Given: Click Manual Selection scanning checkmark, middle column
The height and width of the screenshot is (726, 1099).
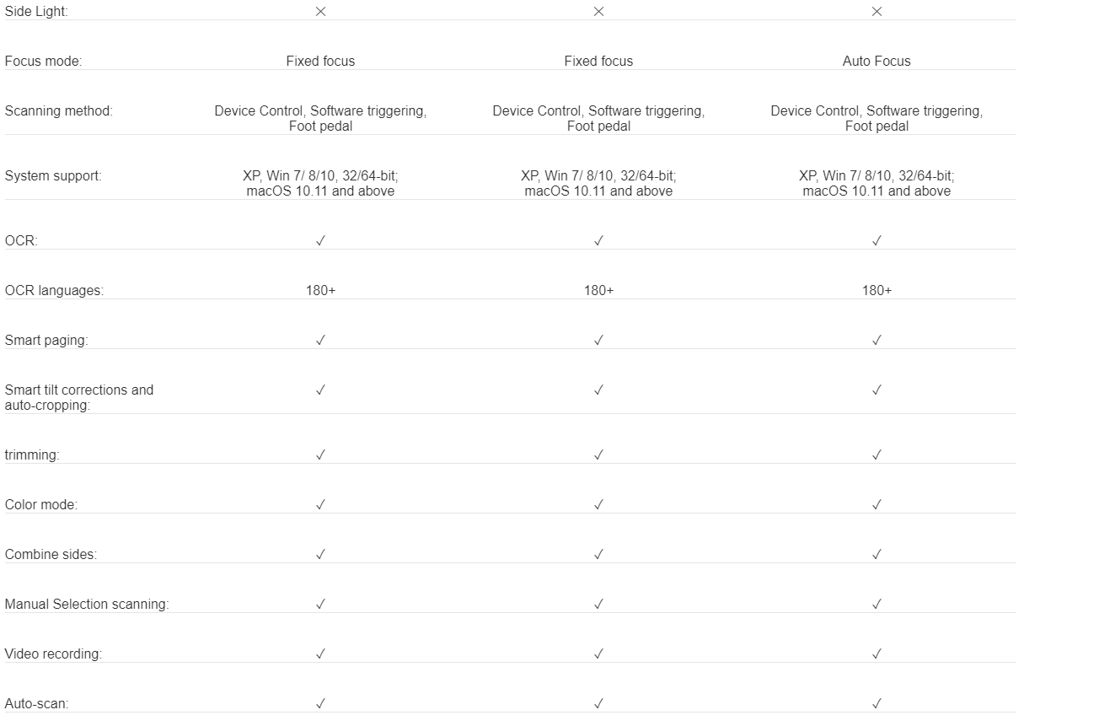Looking at the screenshot, I should tap(598, 604).
